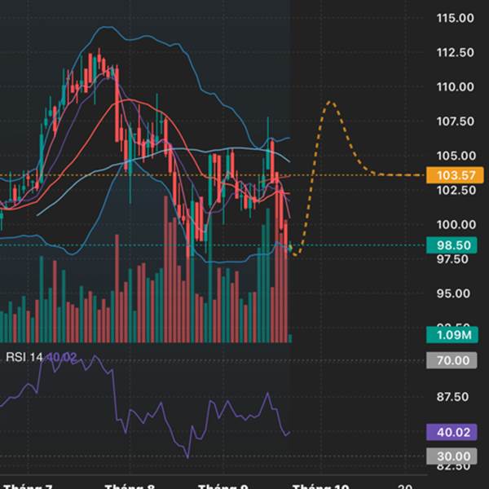Click the latest green volume bar
The height and width of the screenshot is (489, 489).
(x=290, y=339)
